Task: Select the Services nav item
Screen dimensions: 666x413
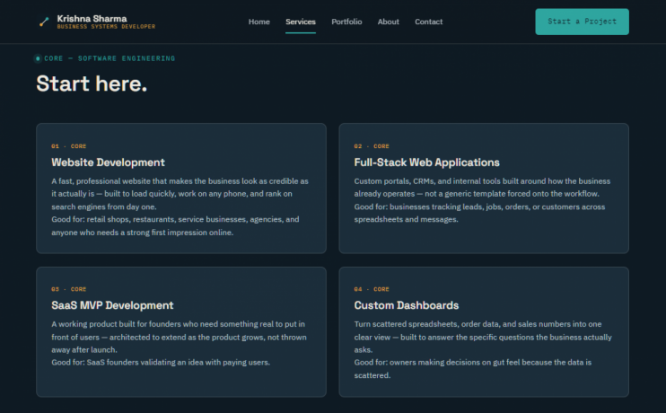Action: (x=301, y=22)
